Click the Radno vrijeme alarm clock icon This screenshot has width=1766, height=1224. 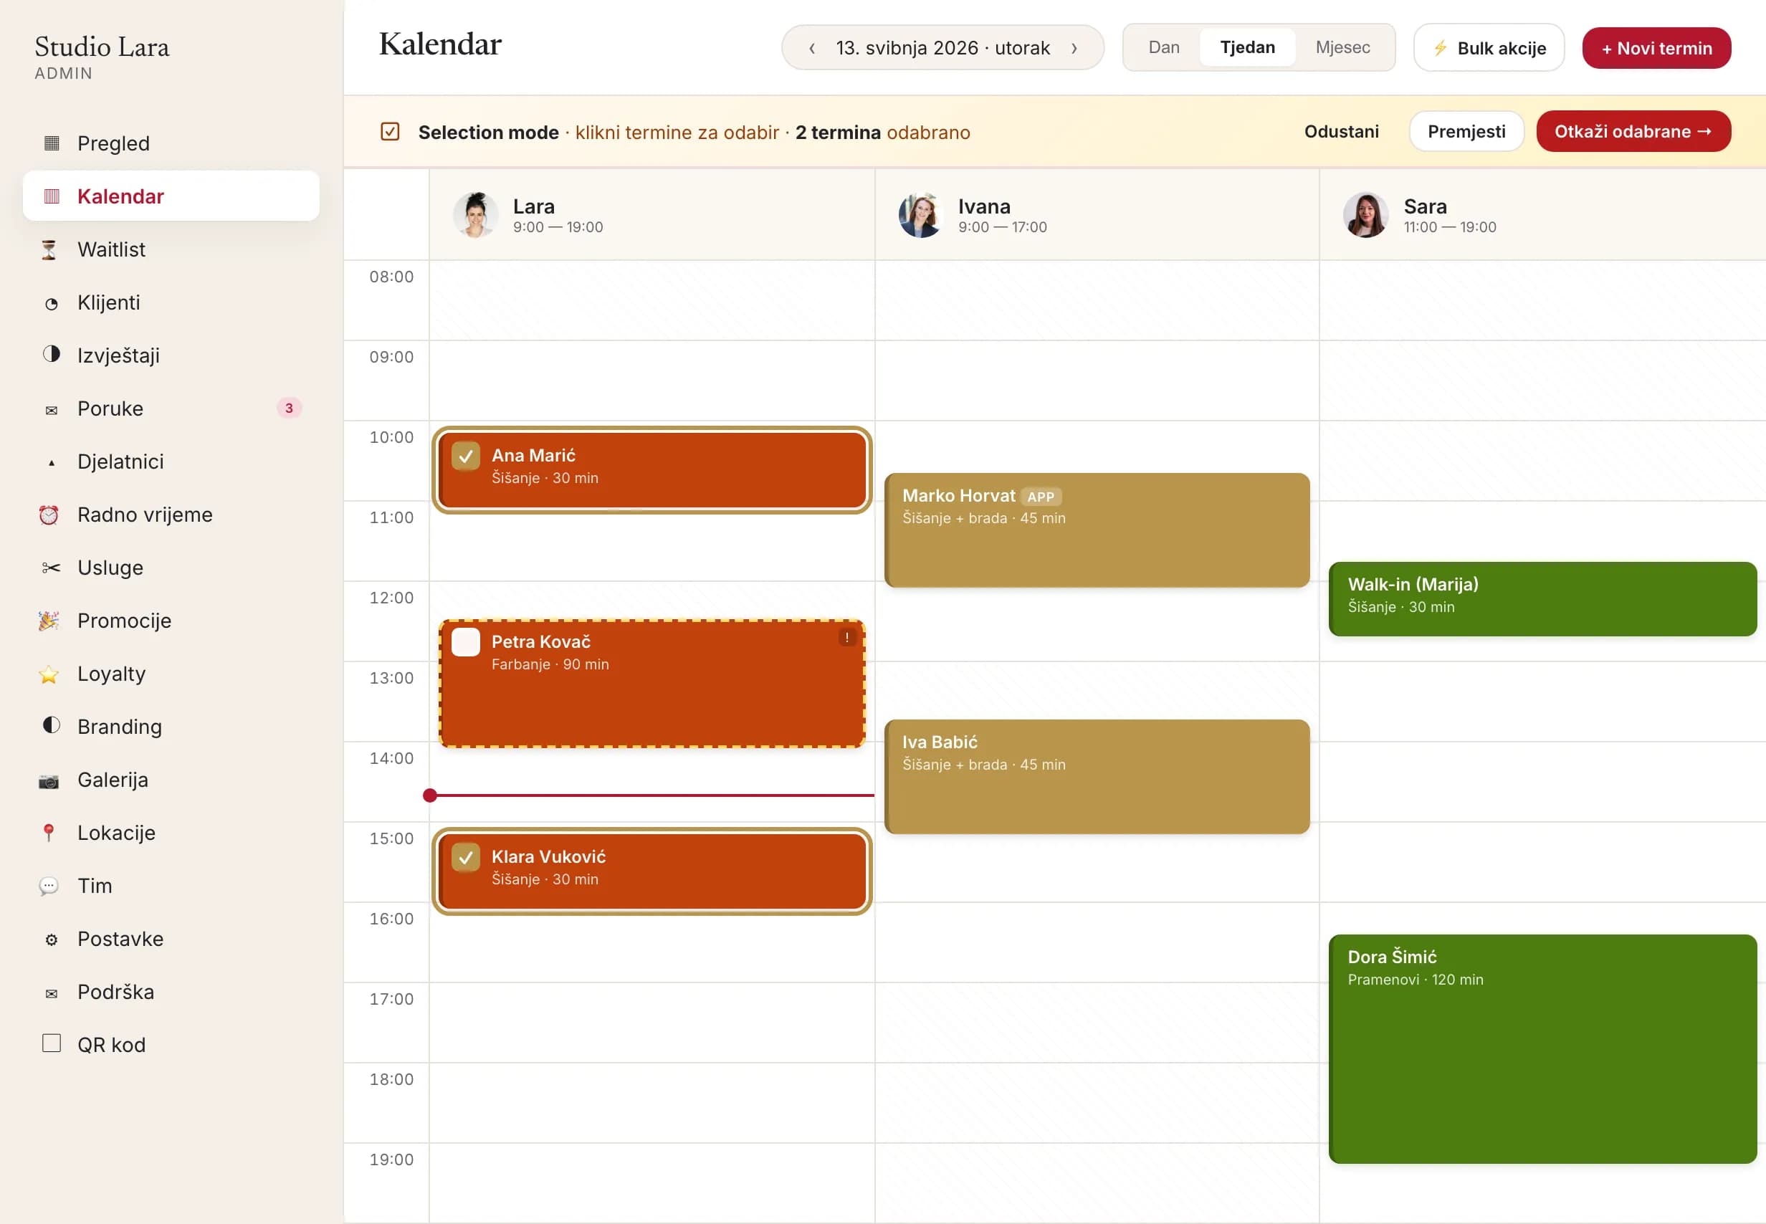48,515
